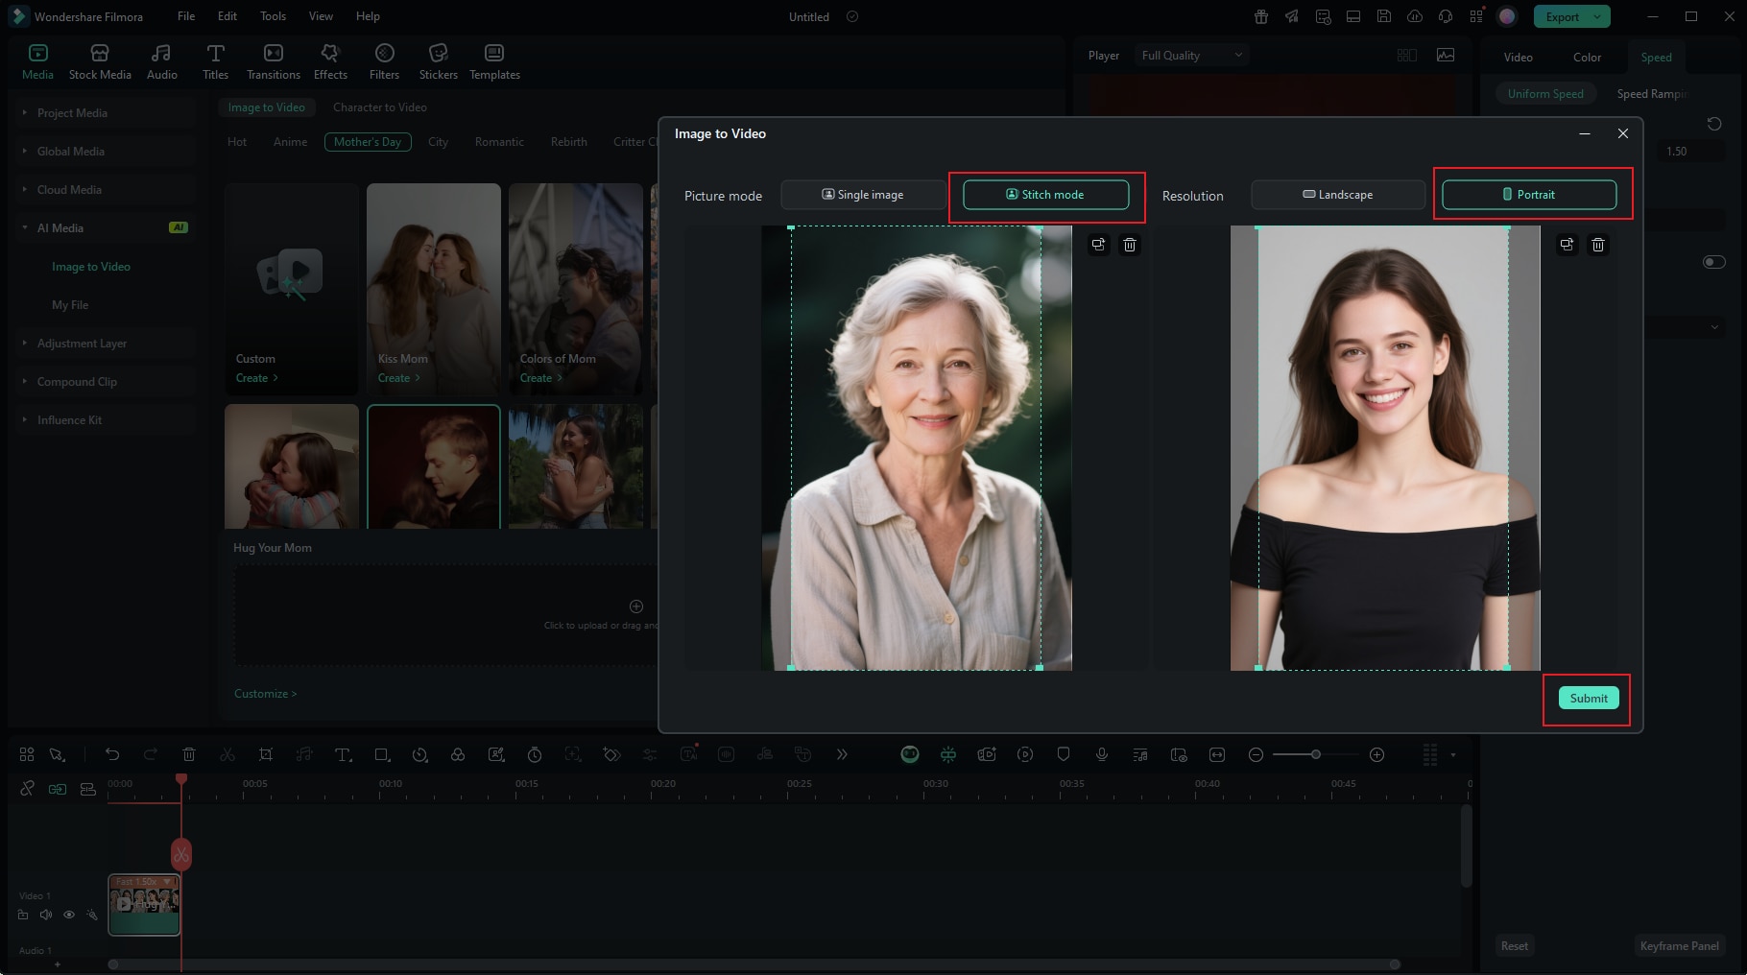Click the speed value field 1.50
1747x975 pixels.
click(1691, 152)
